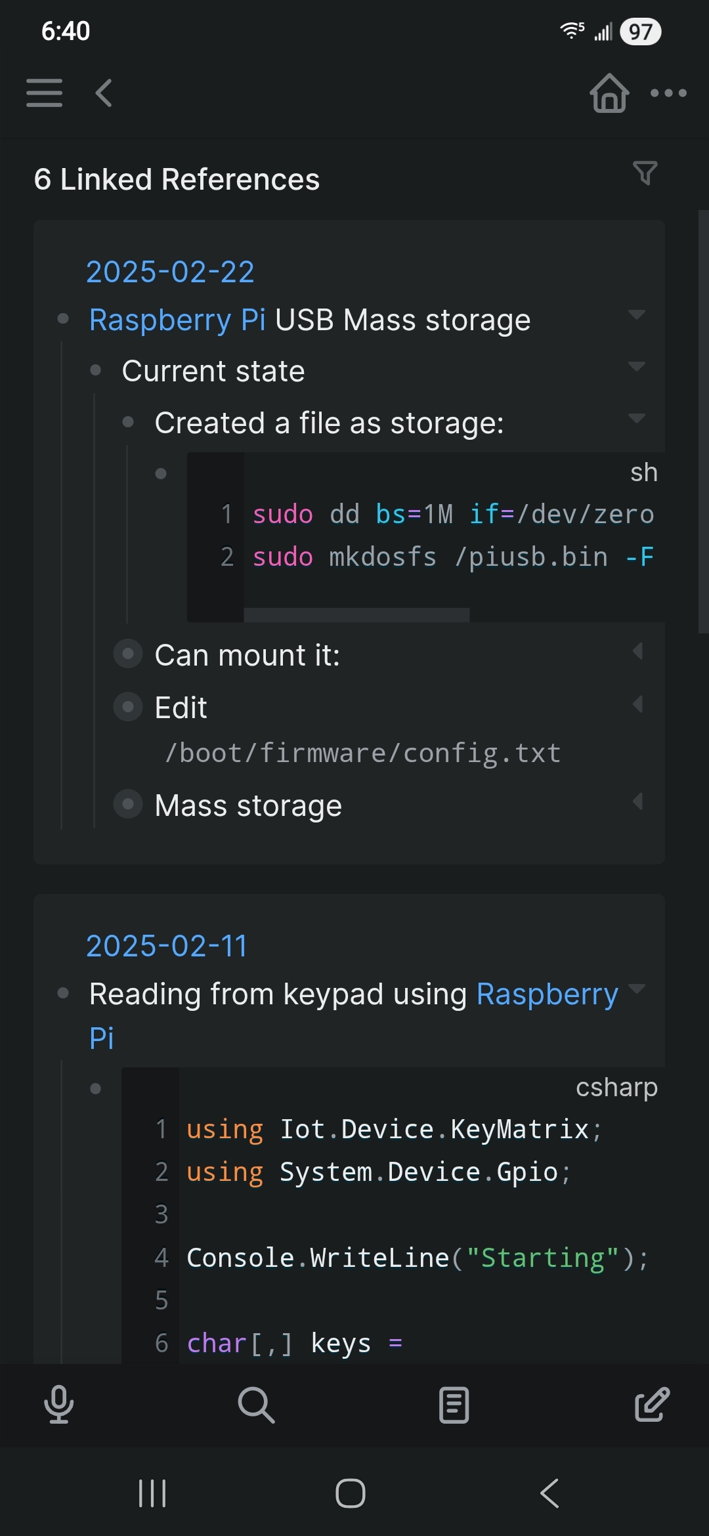Expand the Edit config.txt block
The height and width of the screenshot is (1536, 709).
(x=637, y=704)
